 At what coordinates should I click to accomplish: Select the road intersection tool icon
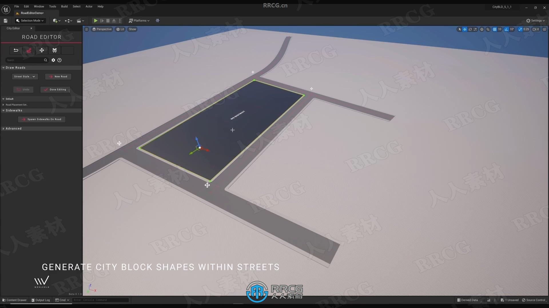tap(54, 50)
